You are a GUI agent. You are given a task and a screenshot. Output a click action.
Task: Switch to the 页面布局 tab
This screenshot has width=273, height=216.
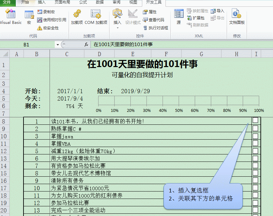62,2
